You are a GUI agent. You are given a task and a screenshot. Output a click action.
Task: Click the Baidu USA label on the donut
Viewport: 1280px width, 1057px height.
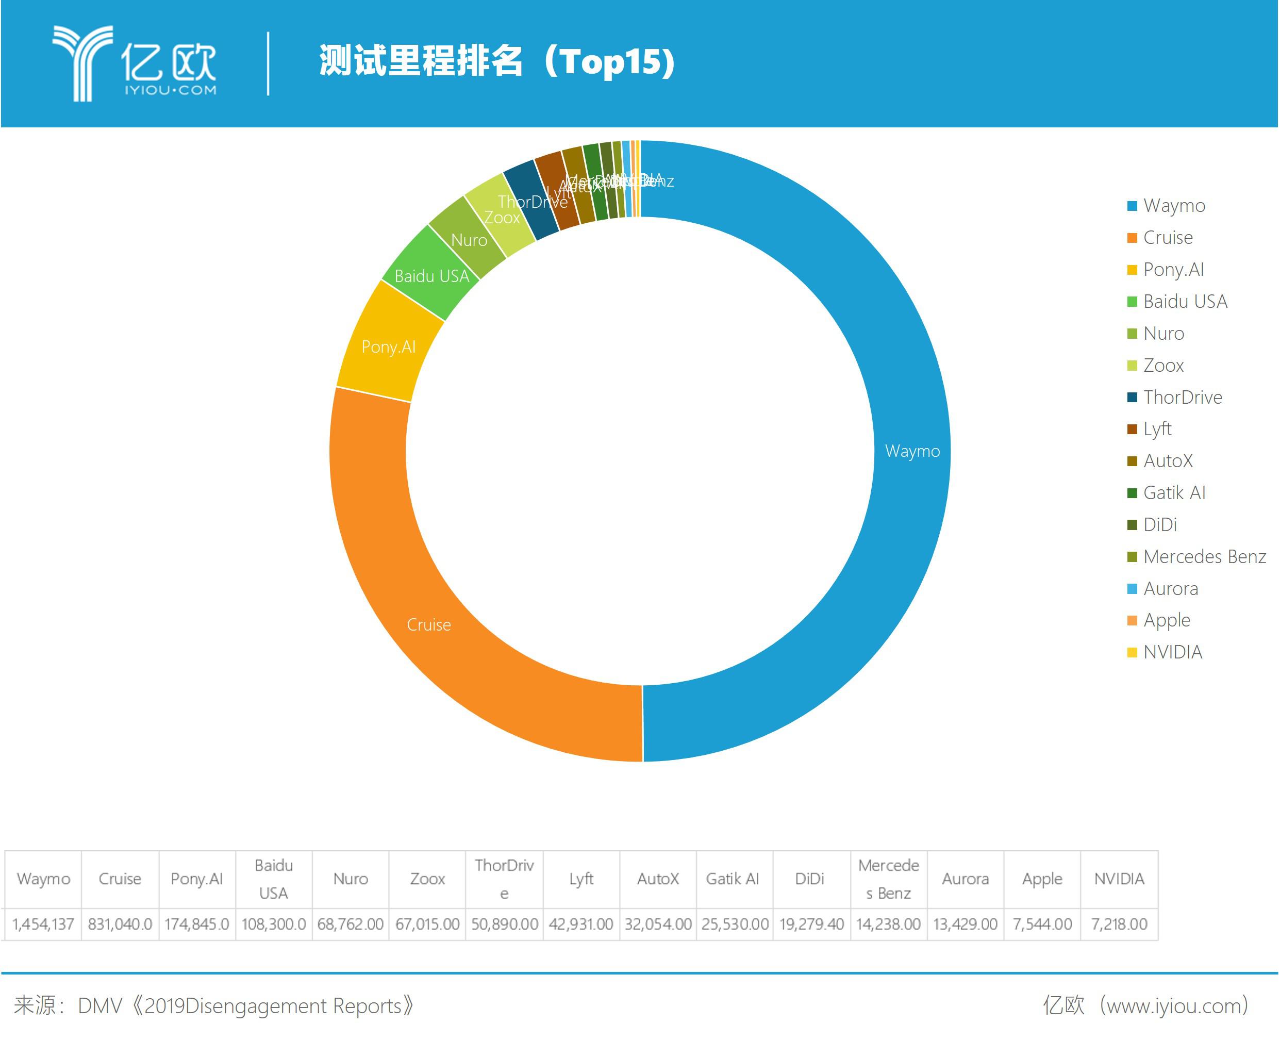431,276
